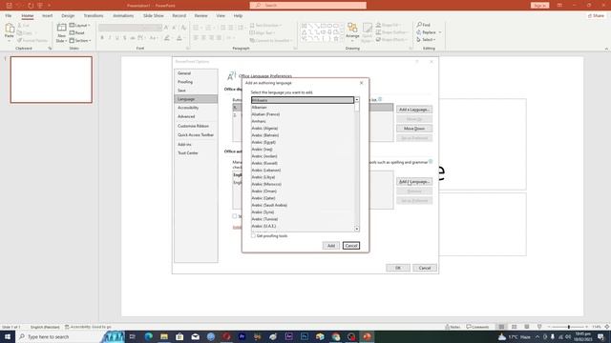Click the Accessibility checker icon in the status bar
Screen dimensions: 611x343
[x=67, y=327]
